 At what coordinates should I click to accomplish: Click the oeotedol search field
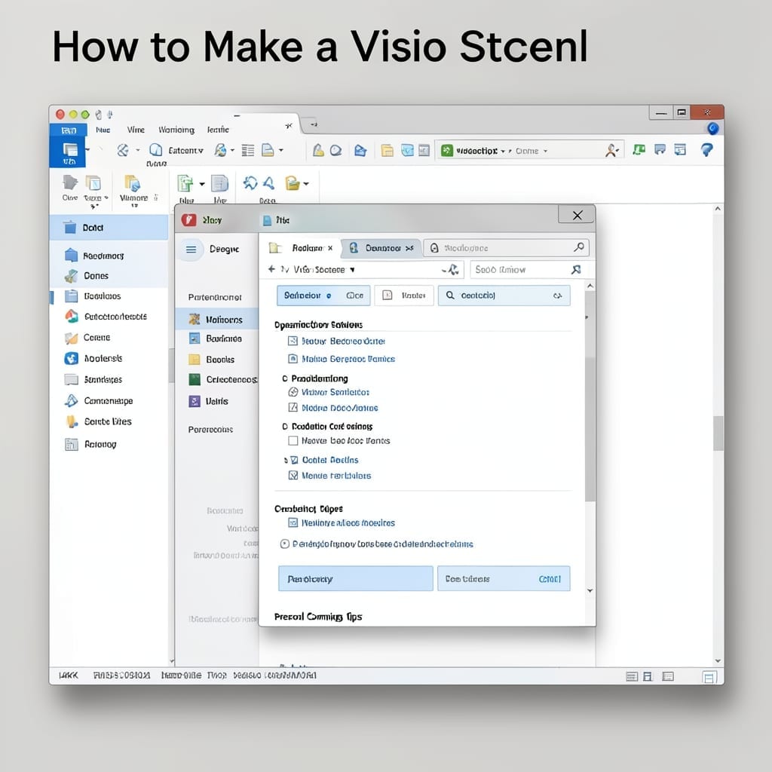point(504,296)
